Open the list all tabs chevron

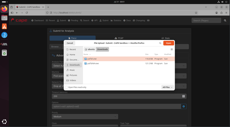tap(206, 7)
